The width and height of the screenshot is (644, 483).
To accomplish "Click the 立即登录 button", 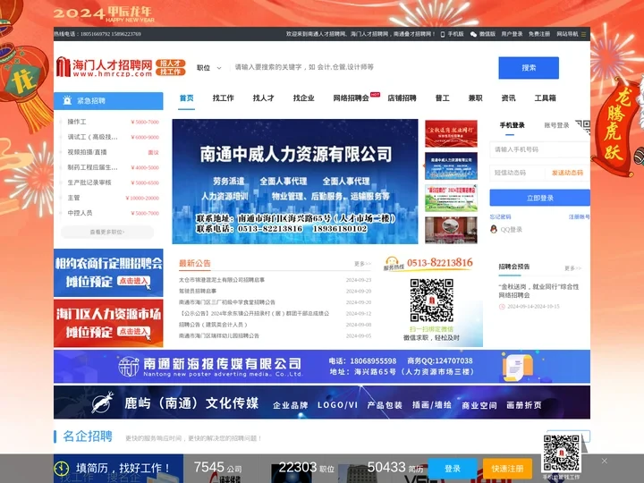I will pos(539,198).
